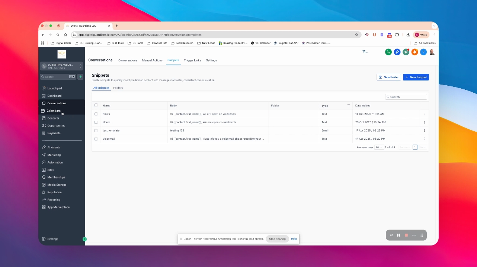Click the New Folder button
The width and height of the screenshot is (477, 267).
tap(389, 77)
